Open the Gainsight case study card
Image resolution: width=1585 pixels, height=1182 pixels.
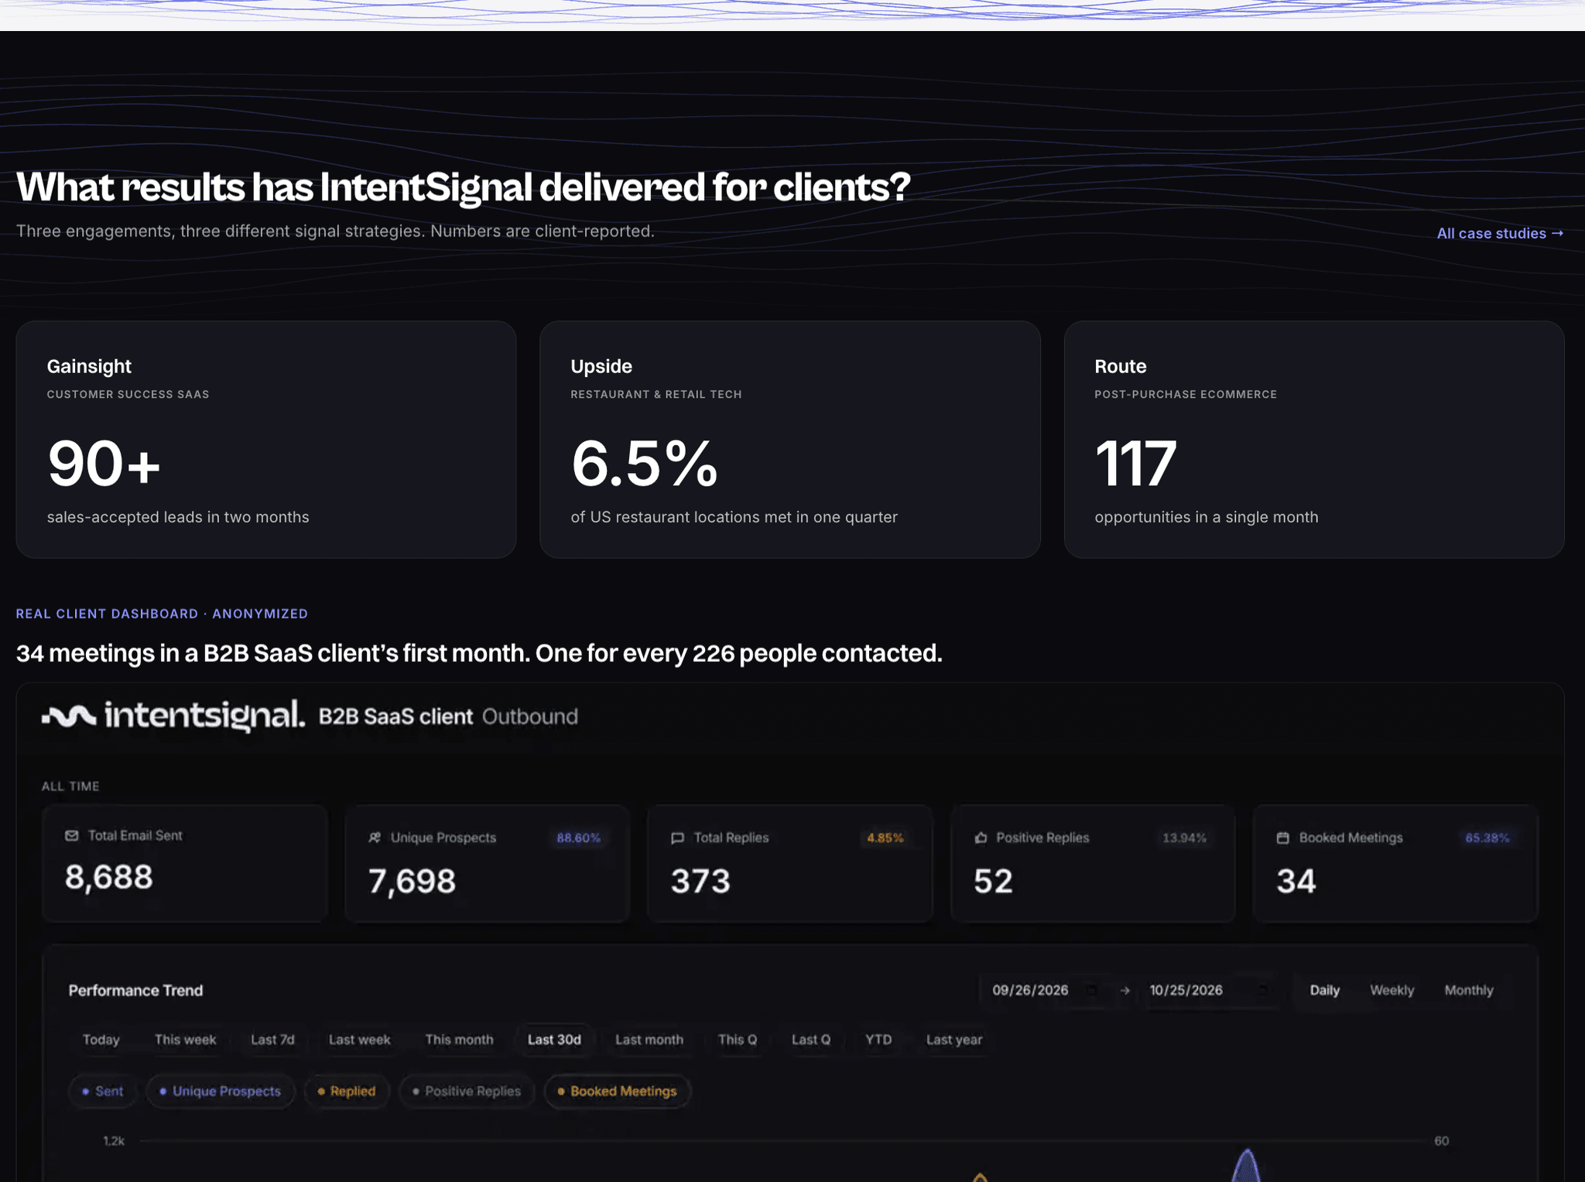[x=266, y=440]
